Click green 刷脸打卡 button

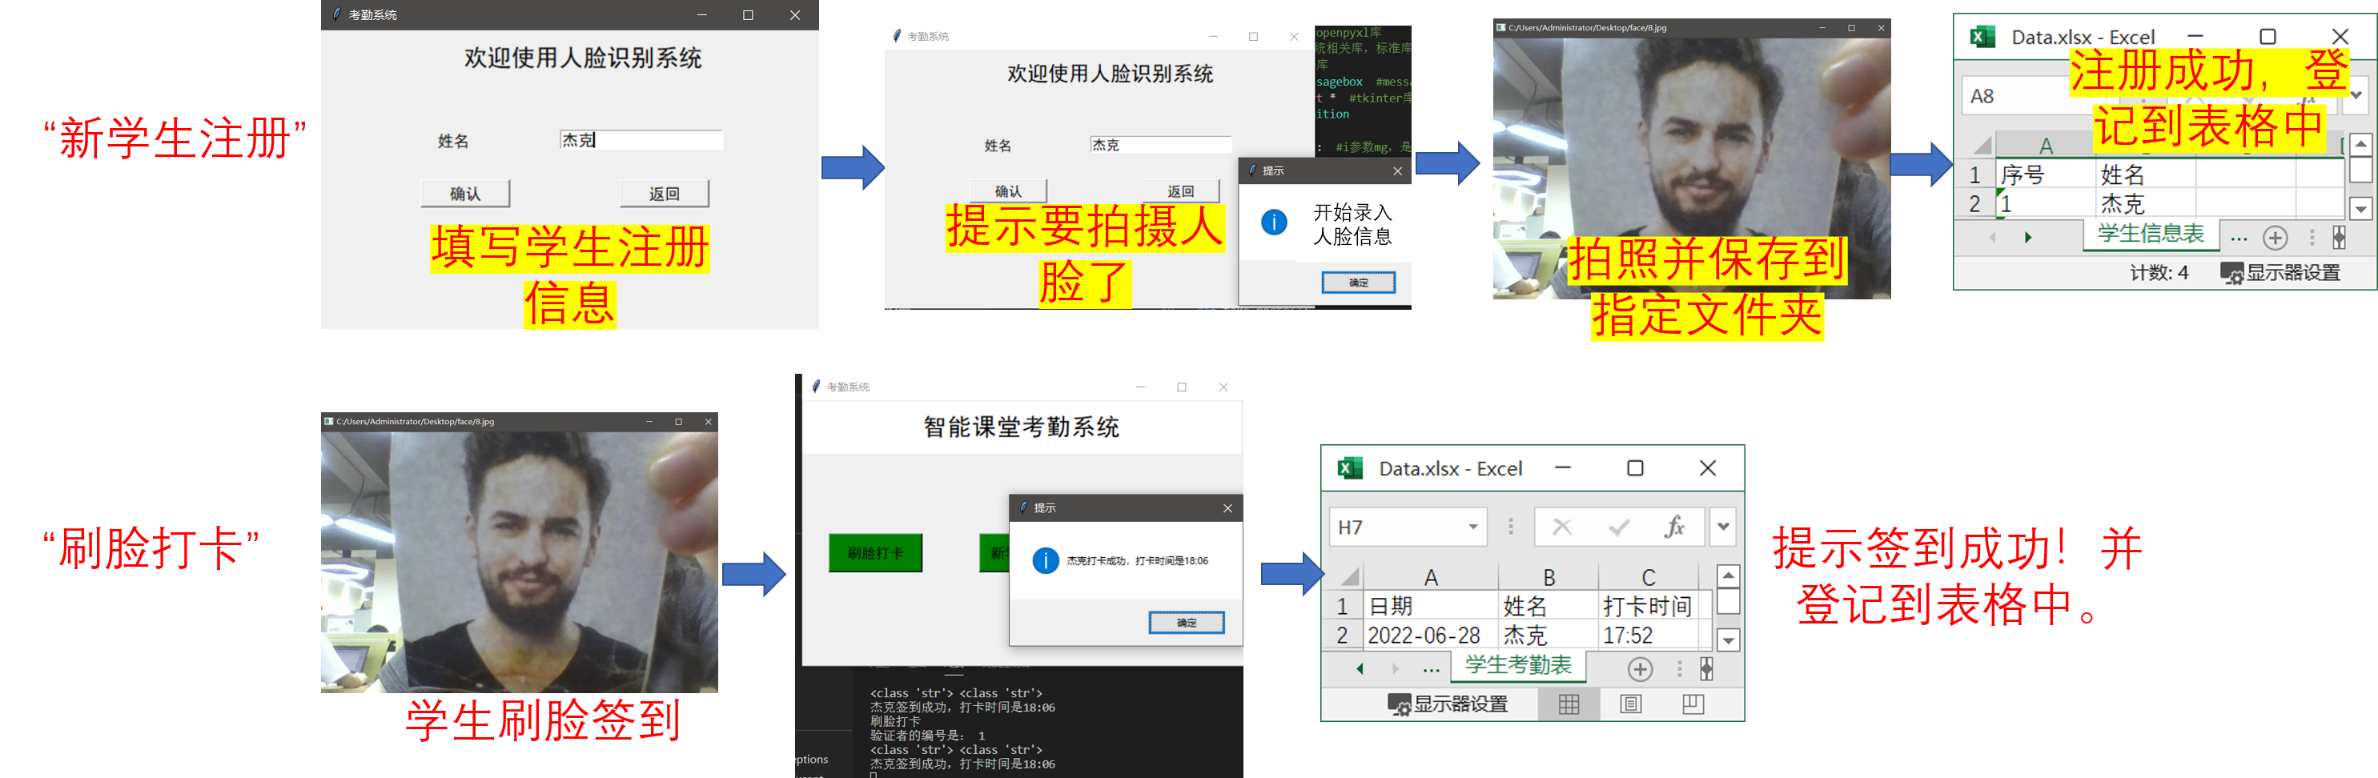point(875,553)
